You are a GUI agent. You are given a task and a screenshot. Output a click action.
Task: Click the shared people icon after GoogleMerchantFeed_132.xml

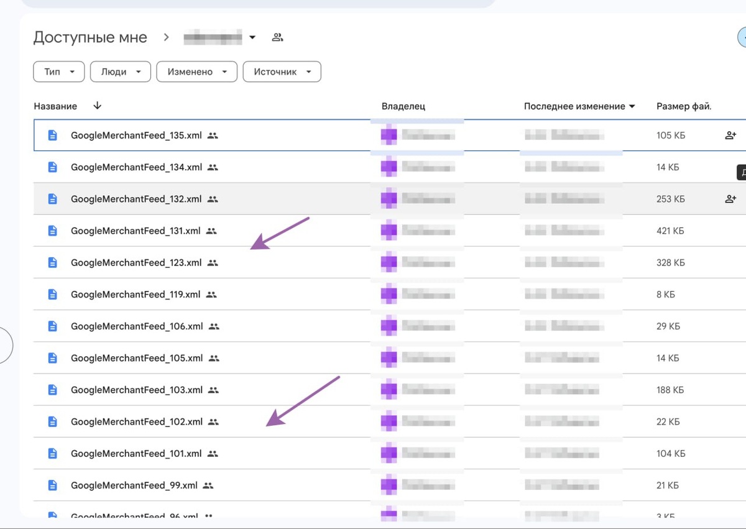(213, 200)
